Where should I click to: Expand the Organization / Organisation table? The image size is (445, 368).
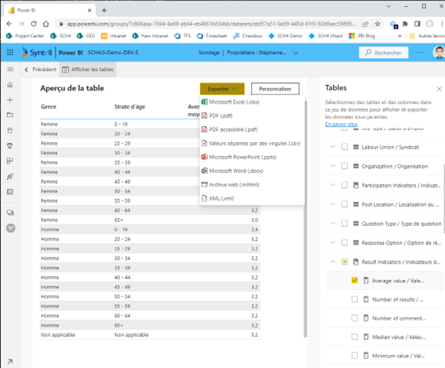coord(333,165)
